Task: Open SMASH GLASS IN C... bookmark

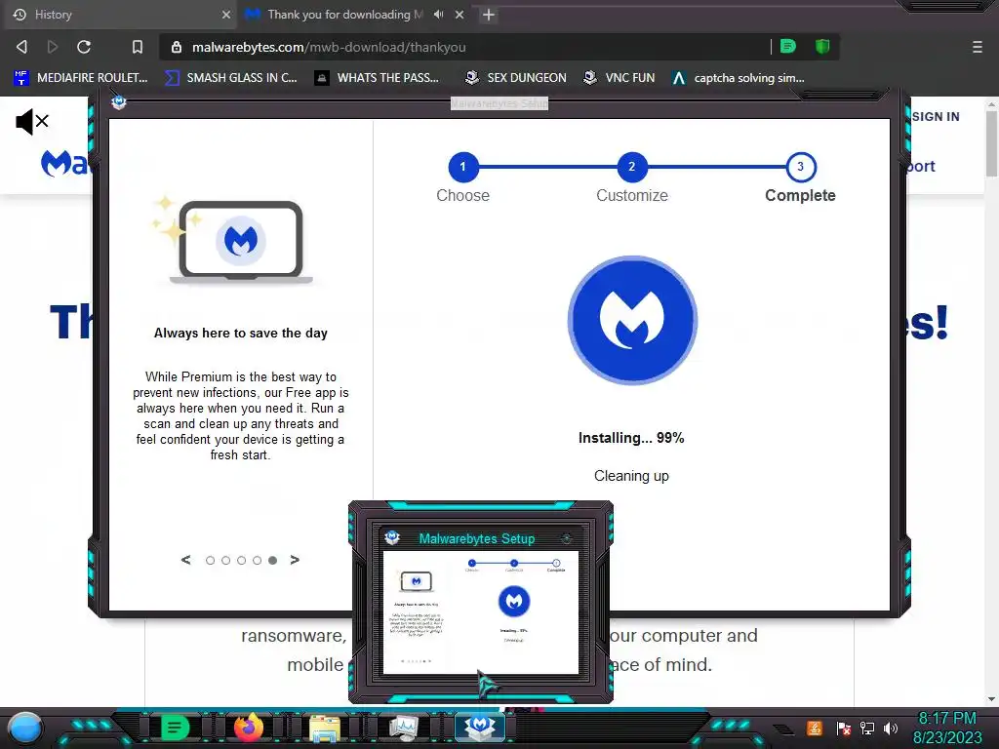Action: click(231, 78)
